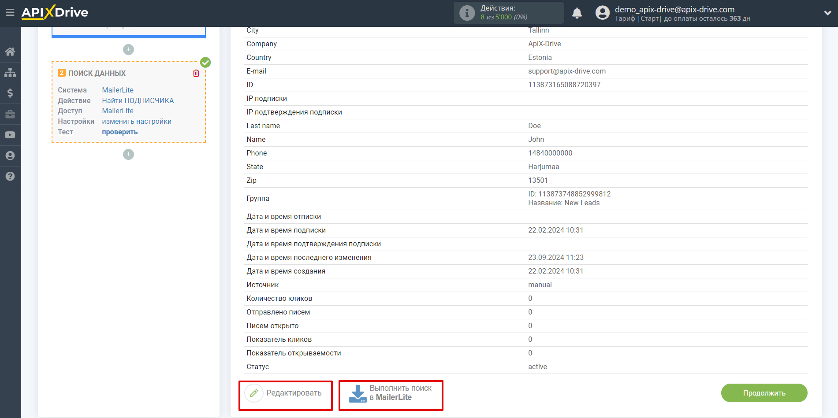Click the pencil edit icon
The width and height of the screenshot is (838, 418).
coord(254,393)
